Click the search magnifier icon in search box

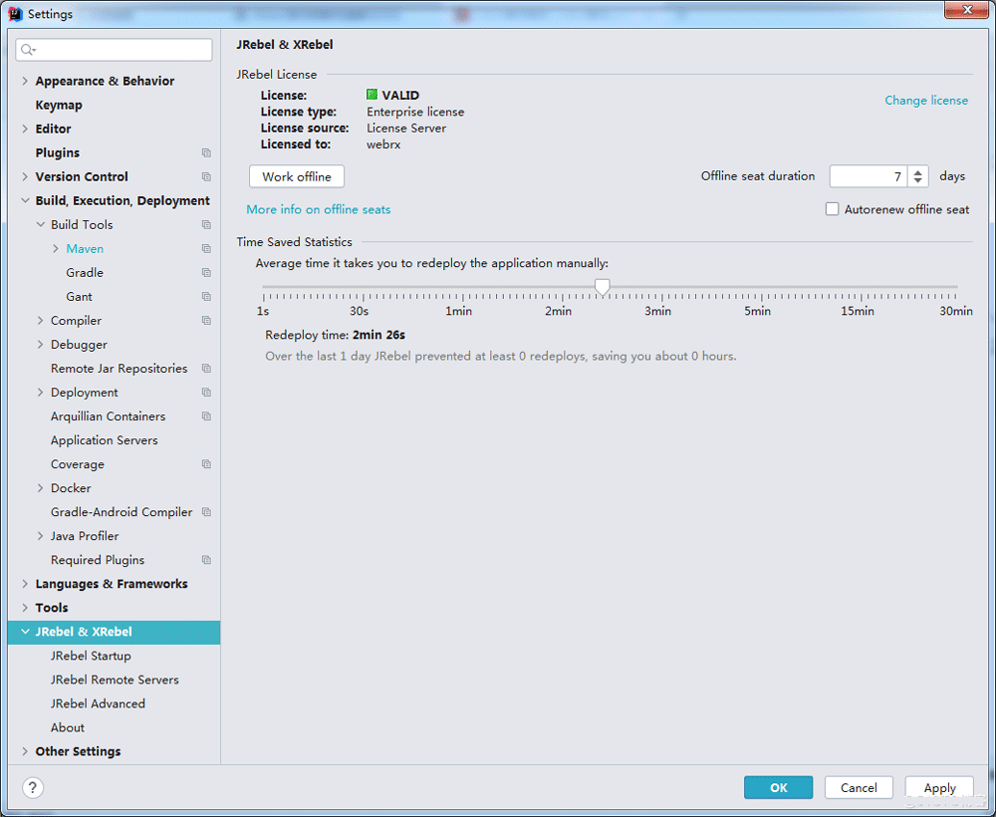coord(27,50)
